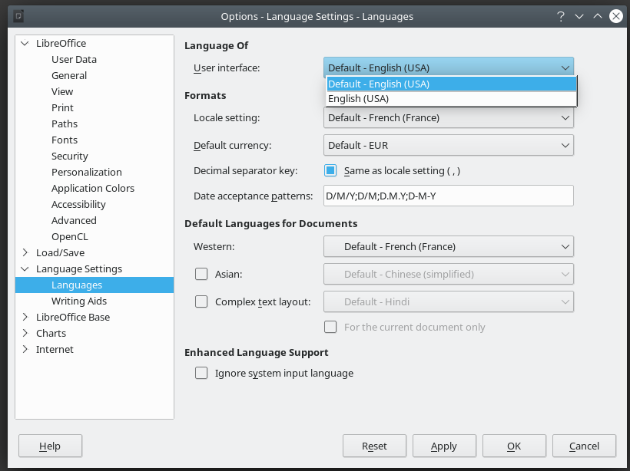Select the Internet tree label

[x=55, y=349]
